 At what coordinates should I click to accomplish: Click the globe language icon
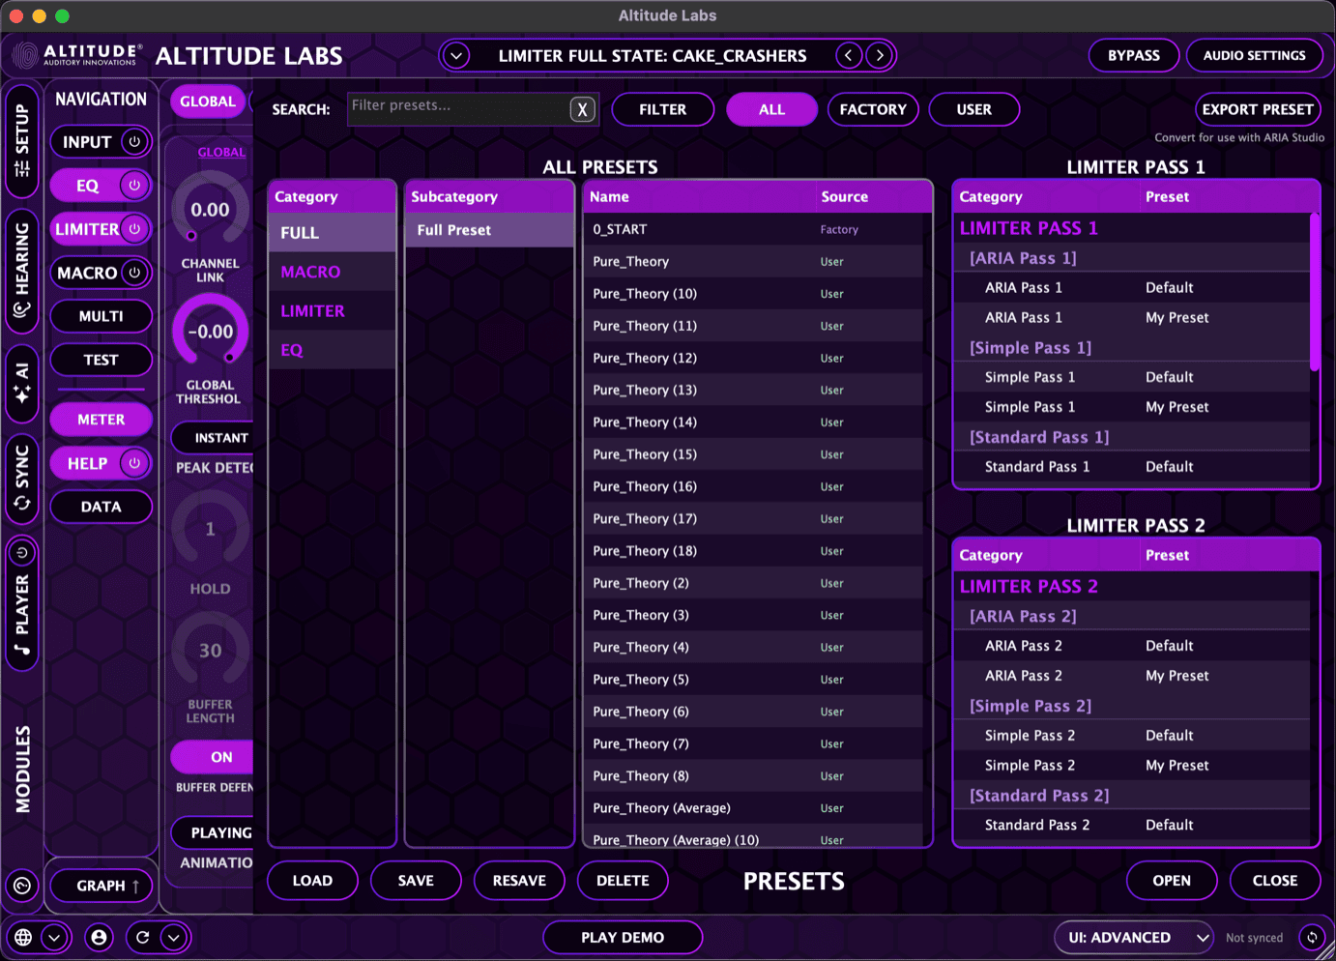21,937
